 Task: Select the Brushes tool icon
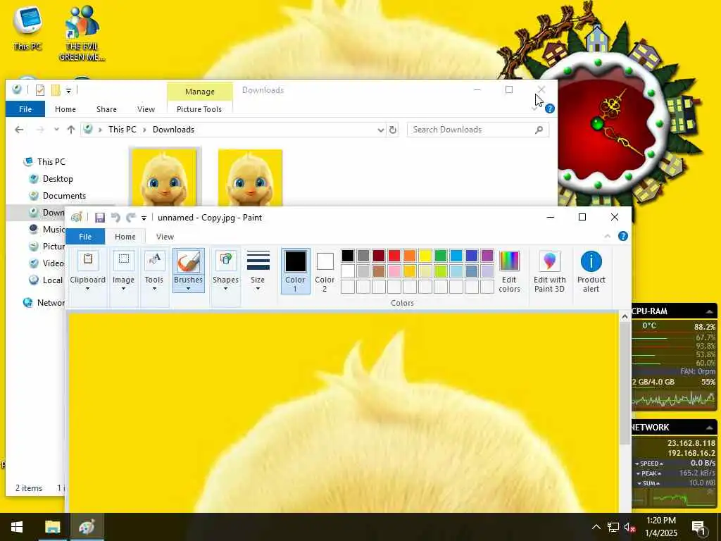(189, 261)
